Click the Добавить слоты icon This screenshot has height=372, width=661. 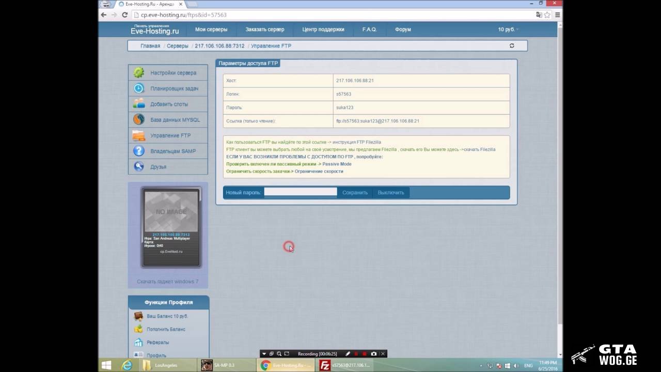139,104
